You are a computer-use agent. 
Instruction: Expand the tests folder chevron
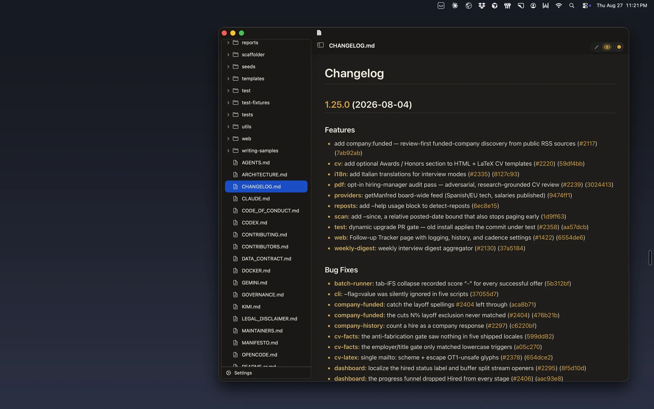click(228, 115)
